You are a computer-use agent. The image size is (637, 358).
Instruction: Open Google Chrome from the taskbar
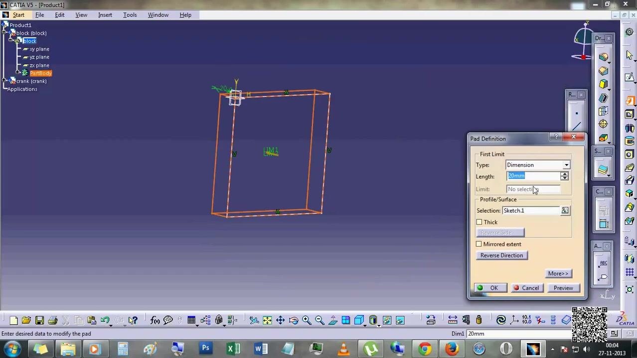[425, 349]
